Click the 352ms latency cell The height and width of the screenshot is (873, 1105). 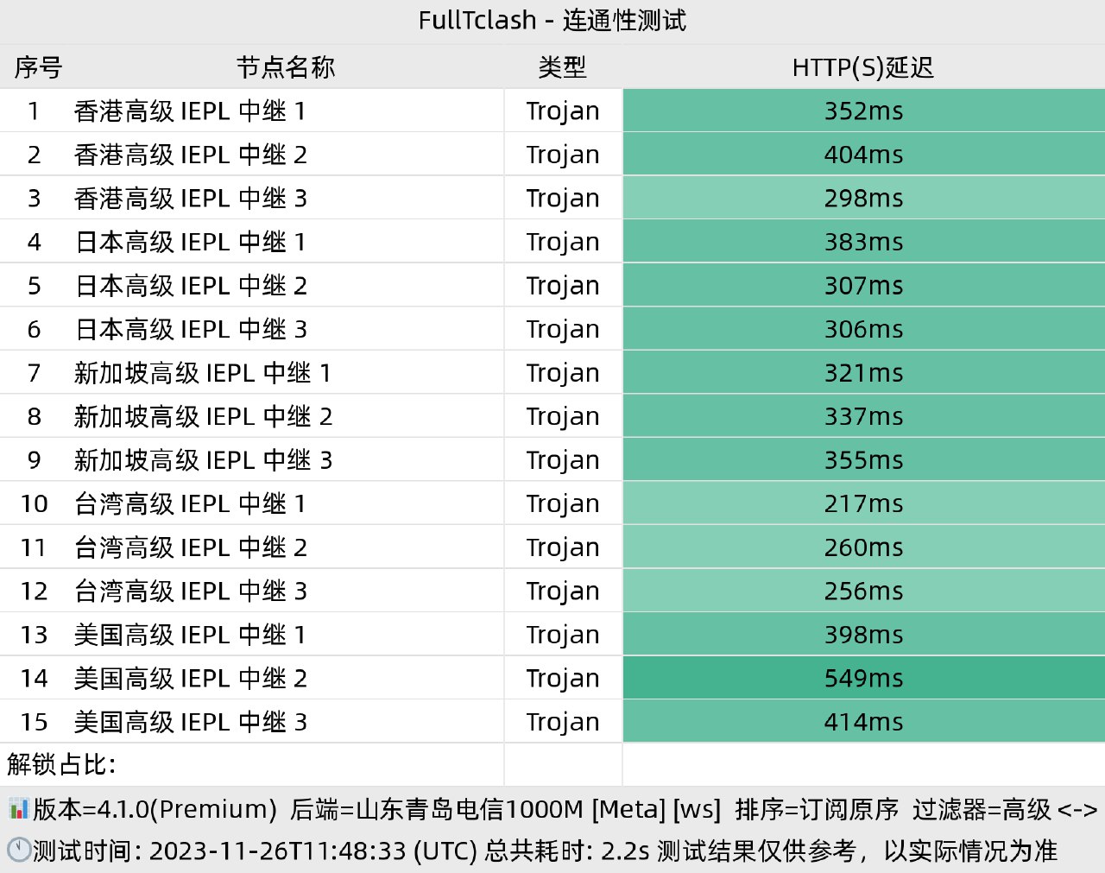tap(863, 111)
